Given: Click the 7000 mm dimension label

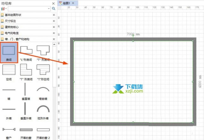Looking at the screenshot, I should click(133, 34).
